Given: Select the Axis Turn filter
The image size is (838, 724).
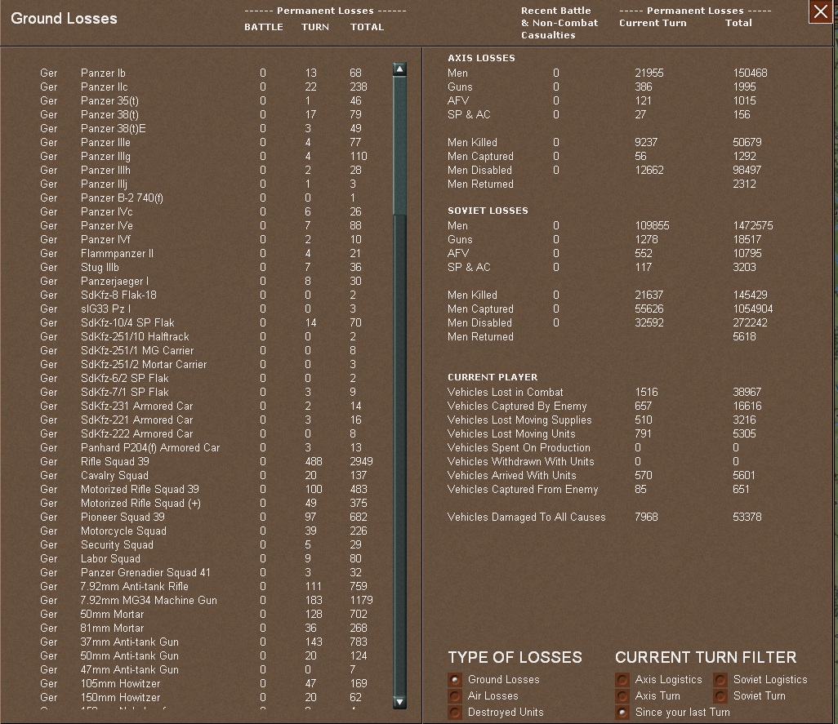Looking at the screenshot, I should 622,696.
